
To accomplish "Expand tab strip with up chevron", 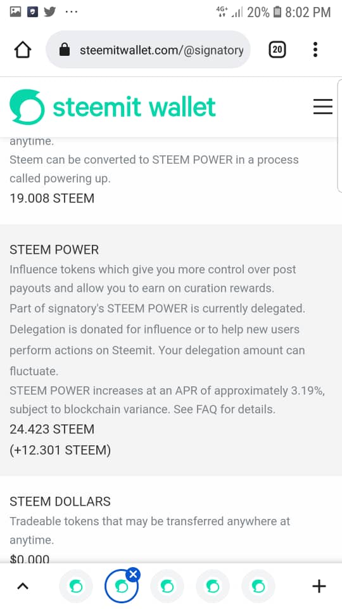I will (23, 586).
